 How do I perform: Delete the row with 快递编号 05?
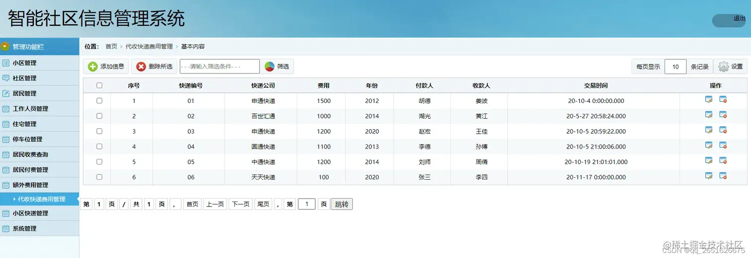coord(723,161)
